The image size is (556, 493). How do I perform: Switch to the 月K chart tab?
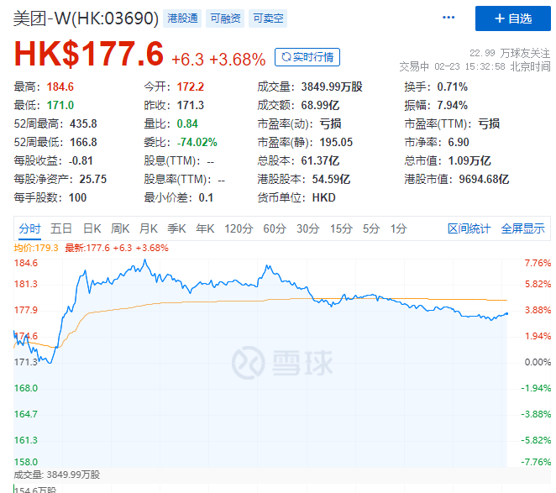pos(149,228)
